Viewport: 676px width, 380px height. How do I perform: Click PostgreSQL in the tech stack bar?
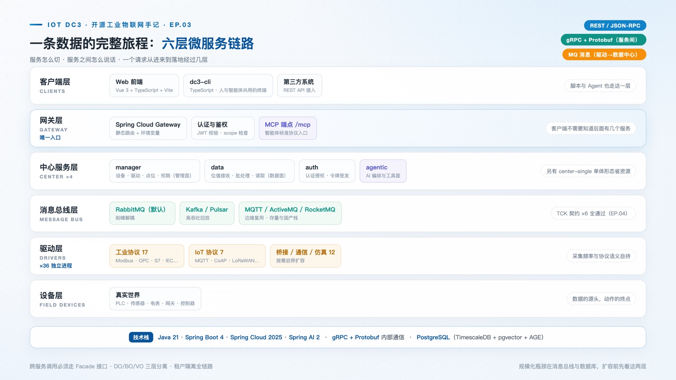[433, 337]
